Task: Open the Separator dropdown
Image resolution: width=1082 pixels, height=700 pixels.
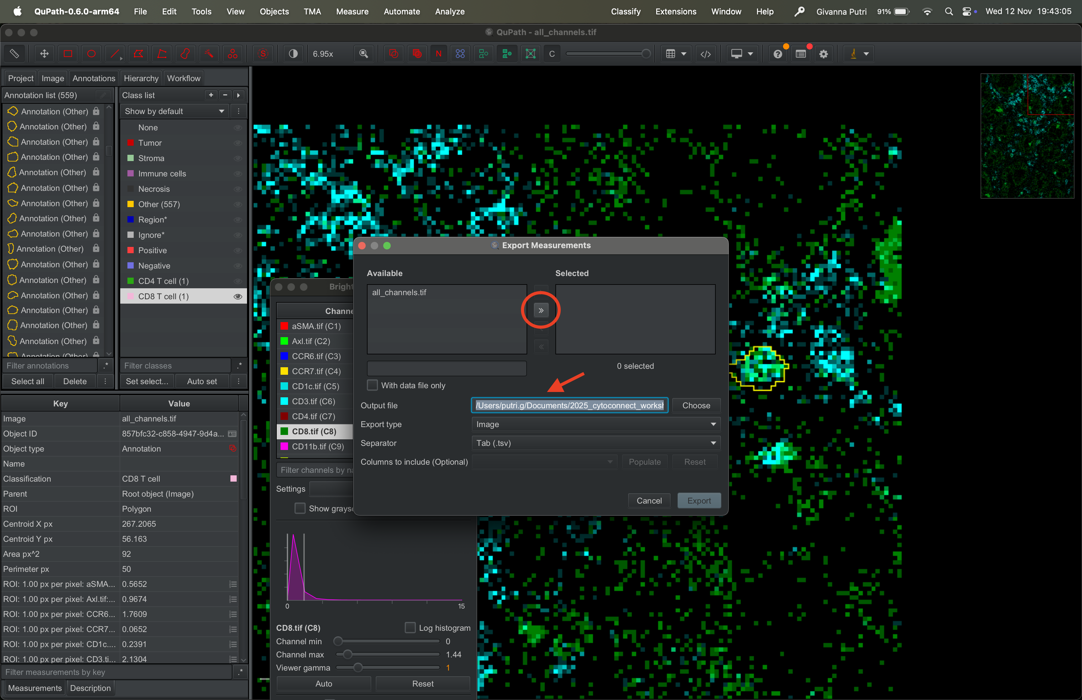Action: pos(596,443)
